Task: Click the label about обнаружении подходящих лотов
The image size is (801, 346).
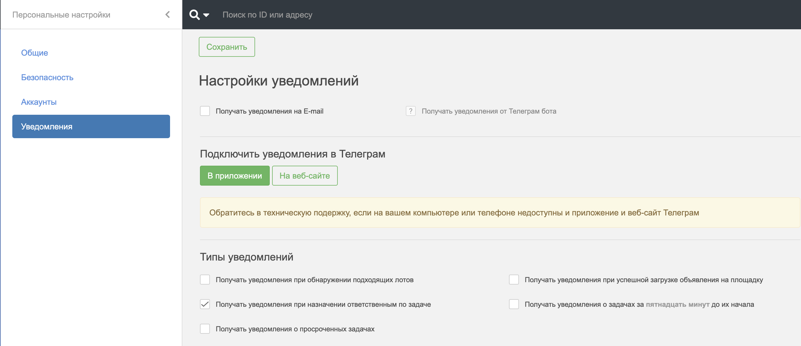Action: (x=315, y=280)
